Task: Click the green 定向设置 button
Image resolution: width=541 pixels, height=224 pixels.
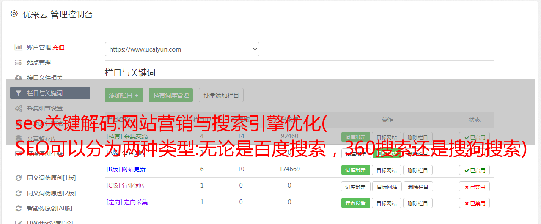Action: 356,203
